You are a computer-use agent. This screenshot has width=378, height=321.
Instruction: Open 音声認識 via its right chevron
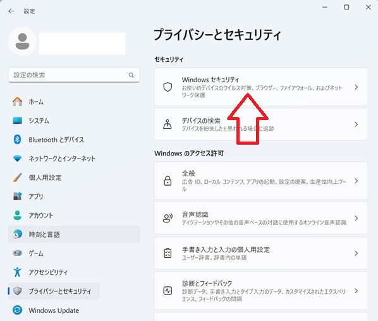[x=356, y=218]
